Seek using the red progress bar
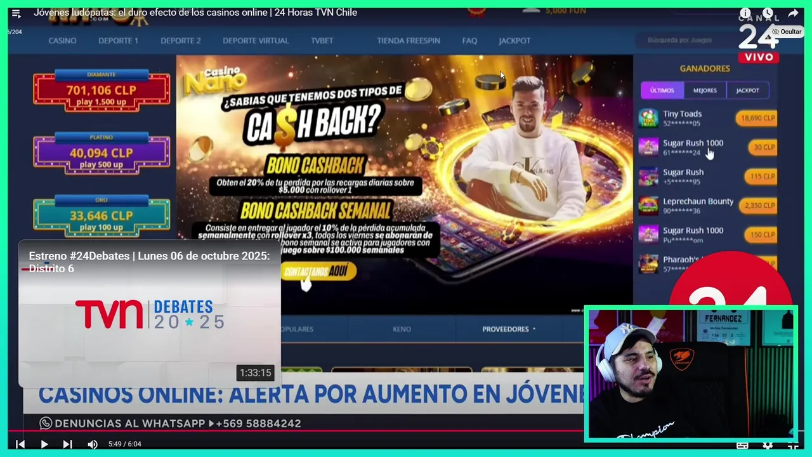 tap(296, 431)
